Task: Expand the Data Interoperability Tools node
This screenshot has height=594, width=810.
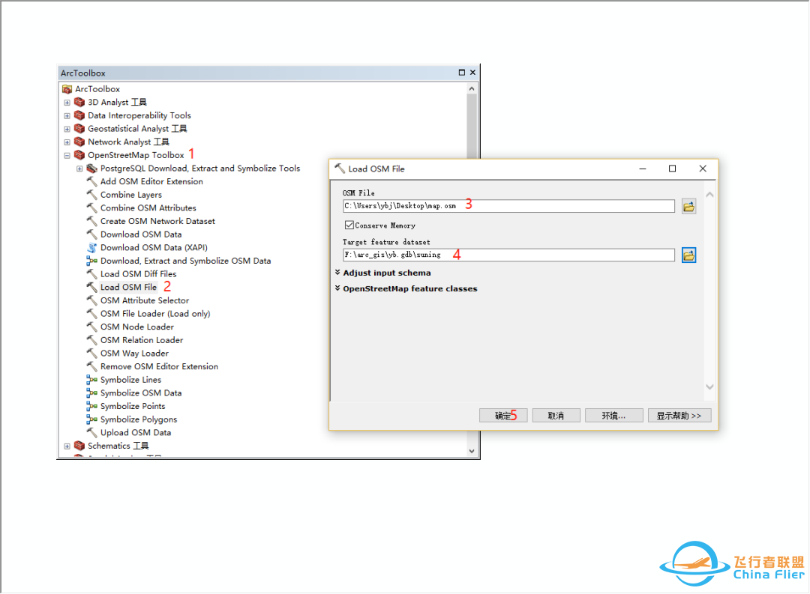Action: (x=67, y=116)
